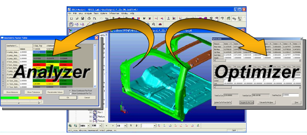Open the Tools menu

96,14
